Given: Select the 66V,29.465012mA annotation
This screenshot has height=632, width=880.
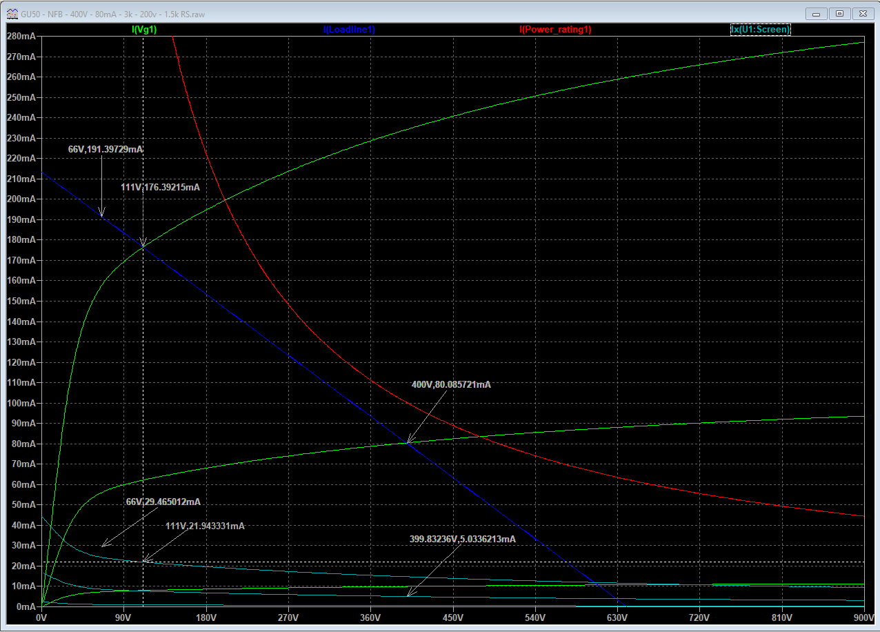Looking at the screenshot, I should click(x=163, y=502).
